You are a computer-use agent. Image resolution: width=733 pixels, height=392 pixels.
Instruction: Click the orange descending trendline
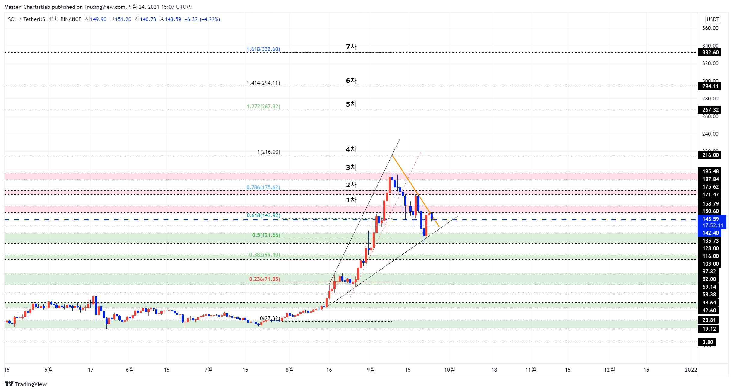click(415, 191)
